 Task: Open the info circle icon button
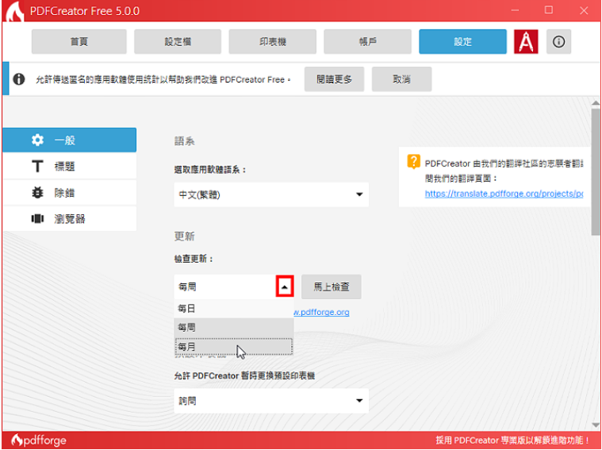click(558, 41)
